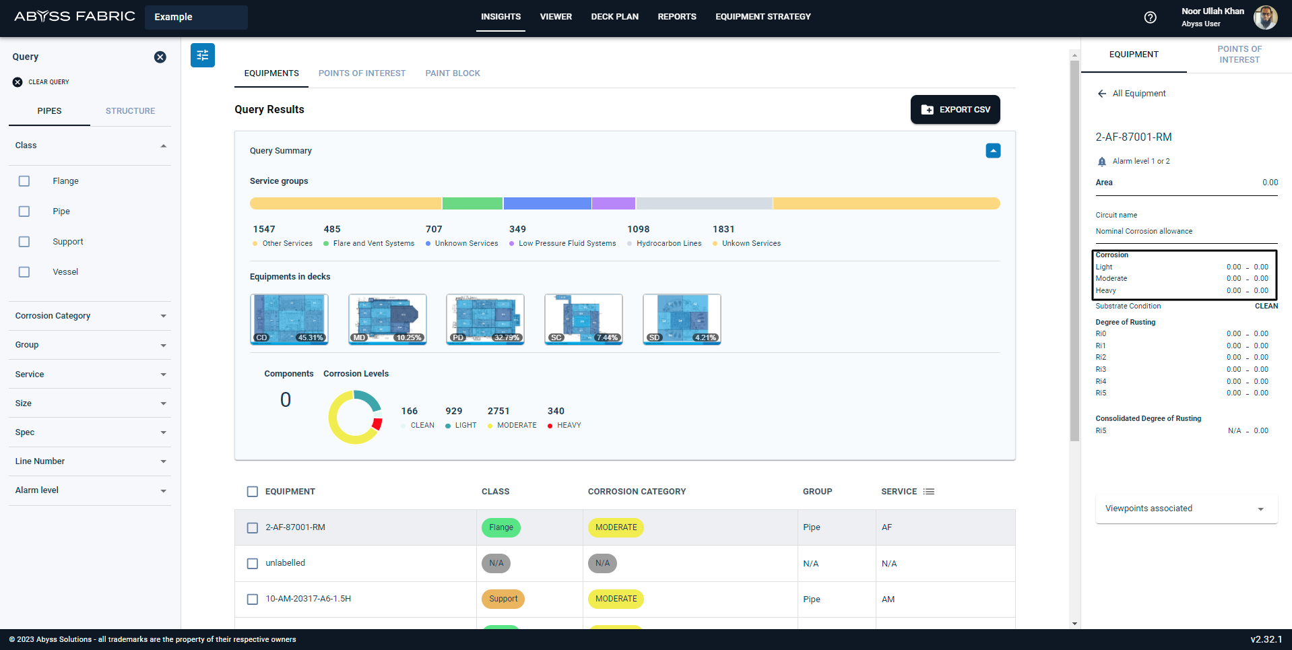Screen dimensions: 1292x650
Task: Click the back arrow to All Equipment
Action: click(x=1102, y=94)
